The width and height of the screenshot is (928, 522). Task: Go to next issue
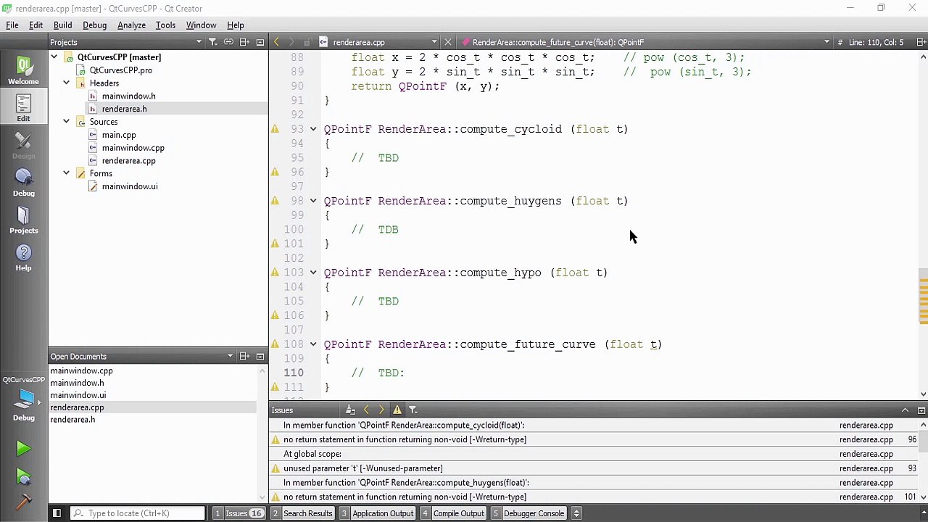[x=381, y=410]
